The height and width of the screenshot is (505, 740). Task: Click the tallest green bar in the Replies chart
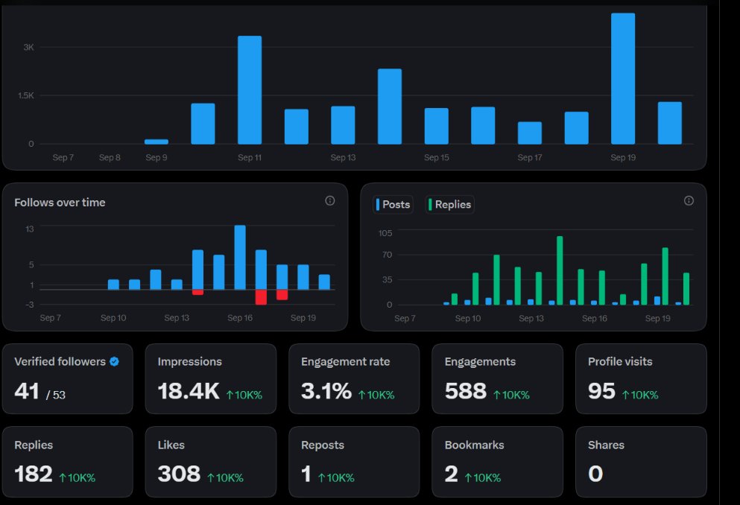(560, 270)
